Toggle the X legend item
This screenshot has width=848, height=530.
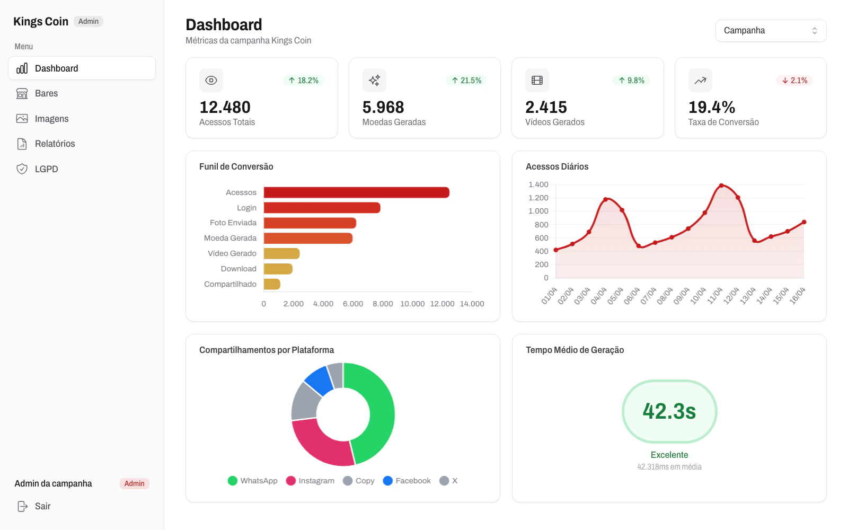point(448,481)
